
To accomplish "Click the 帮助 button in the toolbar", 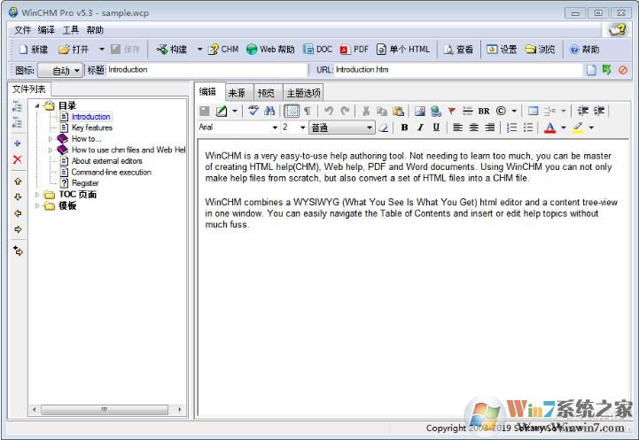I will 584,50.
